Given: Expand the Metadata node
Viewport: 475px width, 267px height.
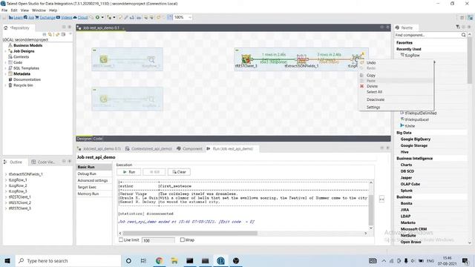Looking at the screenshot, I should pyautogui.click(x=5, y=74).
